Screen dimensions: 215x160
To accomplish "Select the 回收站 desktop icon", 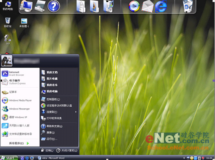I will (8, 22).
